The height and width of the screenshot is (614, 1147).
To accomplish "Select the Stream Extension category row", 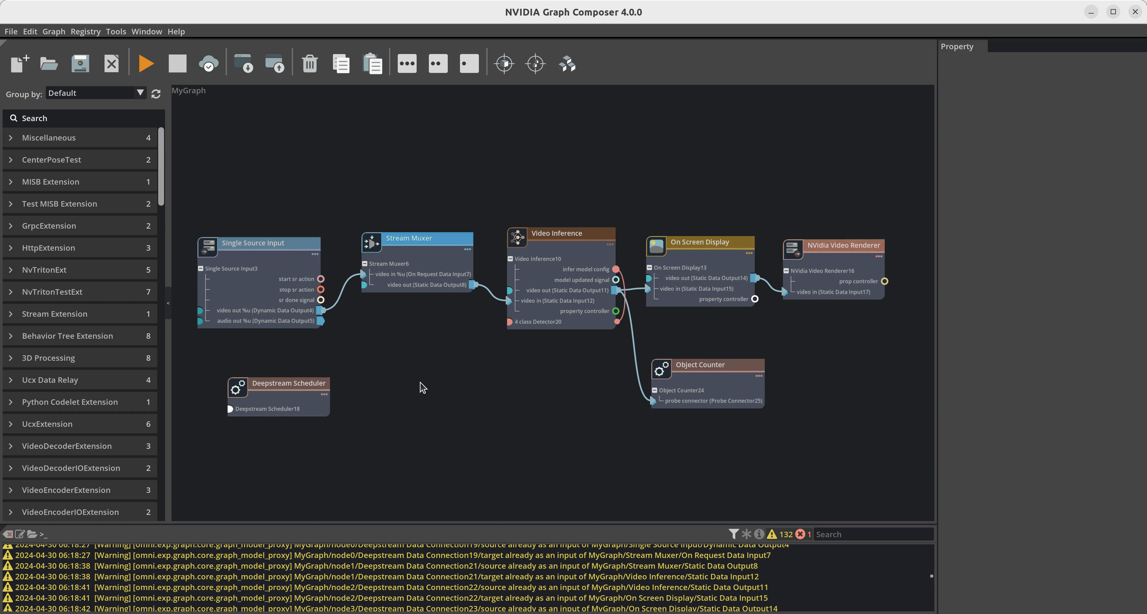I will pyautogui.click(x=80, y=314).
